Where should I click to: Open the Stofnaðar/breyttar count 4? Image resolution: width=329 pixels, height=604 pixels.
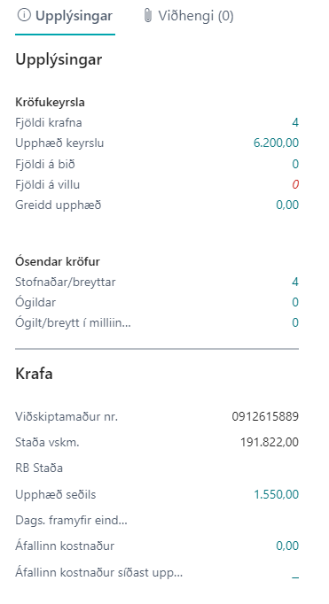click(x=295, y=282)
